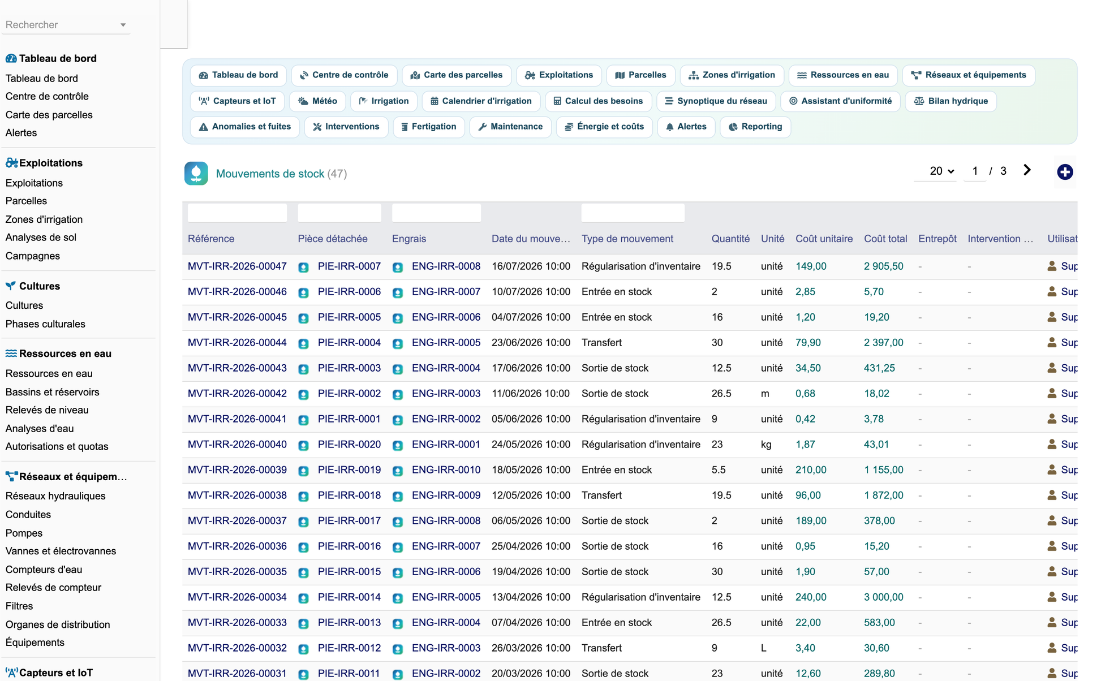The image size is (1101, 681).
Task: Click cost total 2 905,50 cell
Action: pos(883,266)
